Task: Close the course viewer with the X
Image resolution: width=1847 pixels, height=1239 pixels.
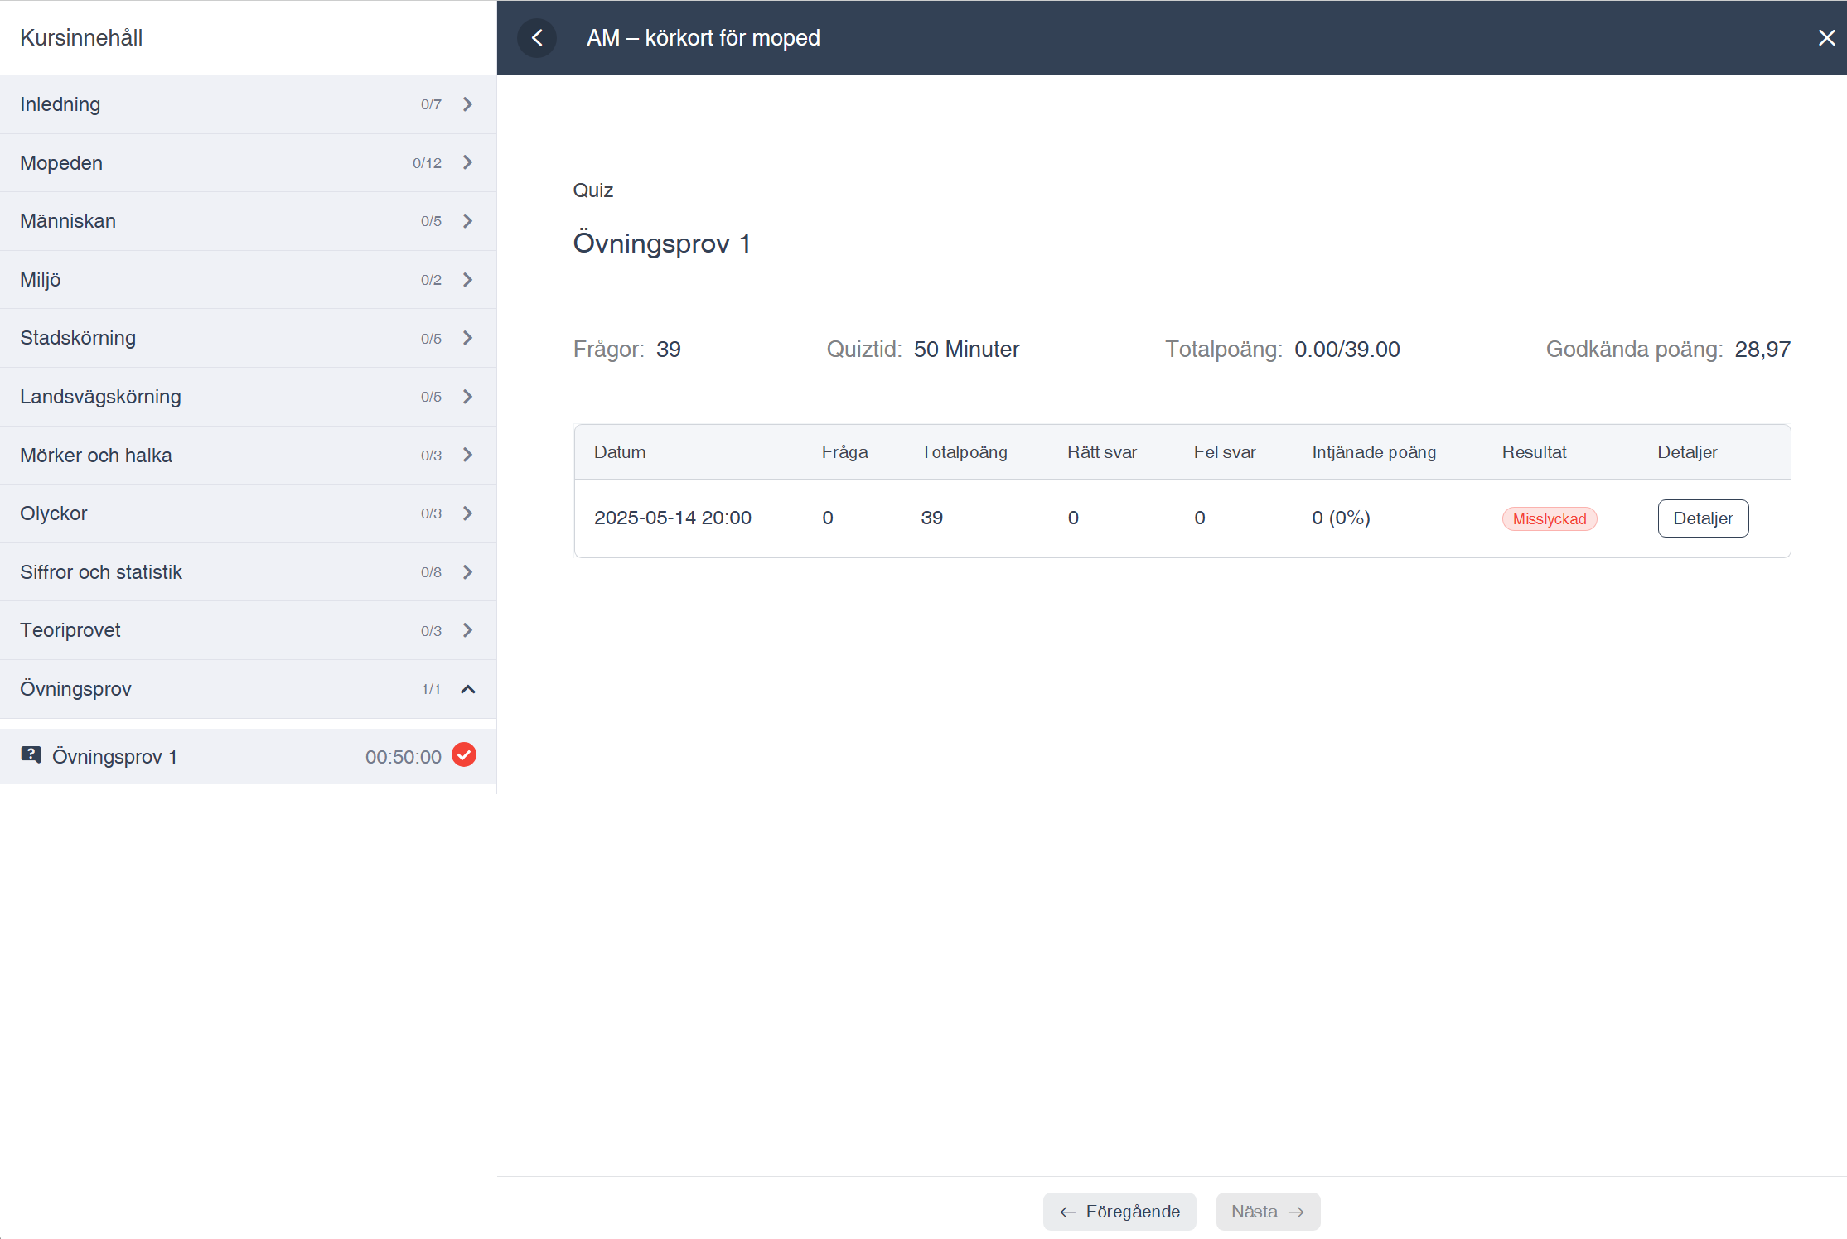Action: [x=1826, y=38]
